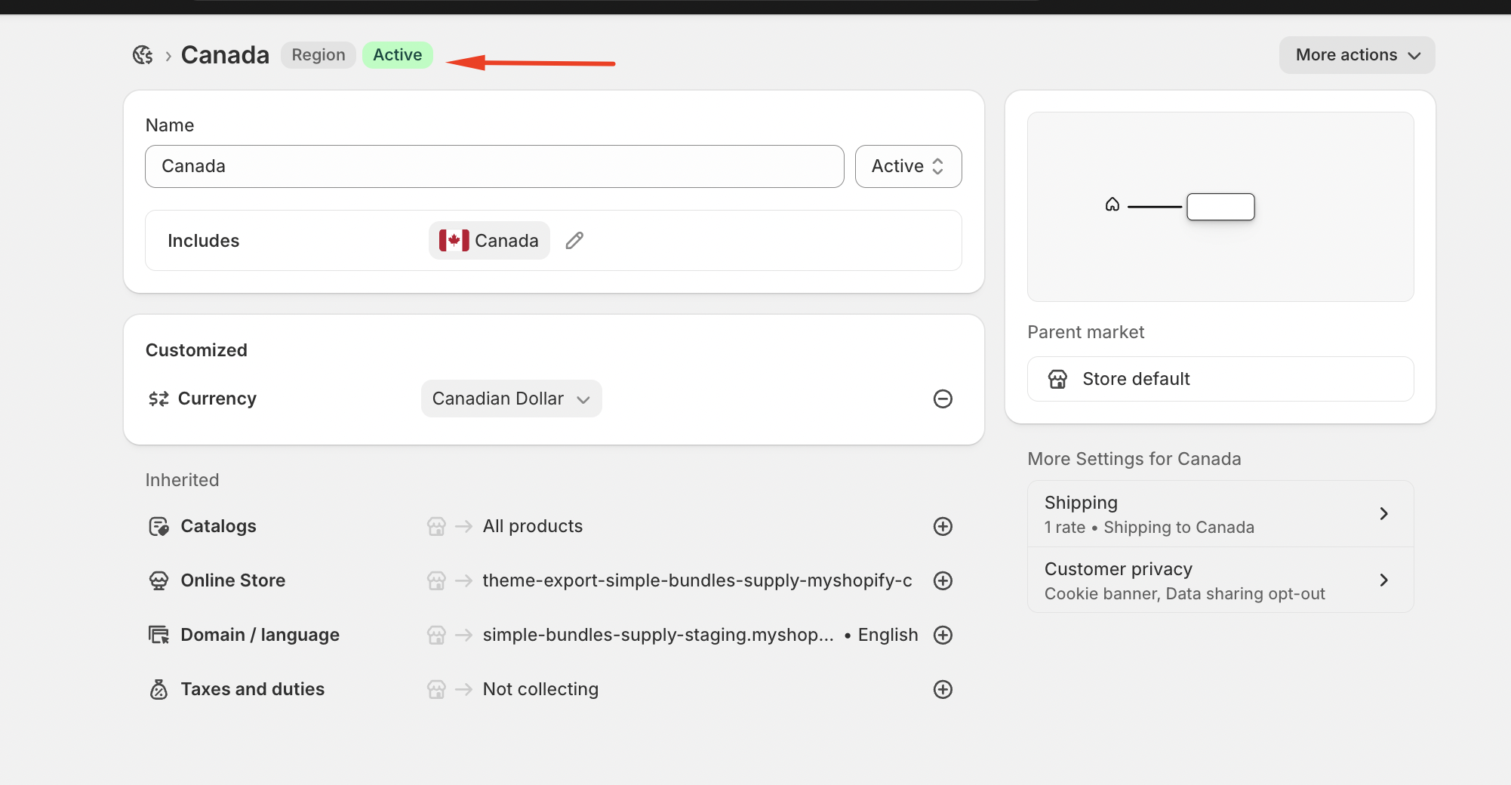Open the More actions dropdown

pyautogui.click(x=1357, y=55)
